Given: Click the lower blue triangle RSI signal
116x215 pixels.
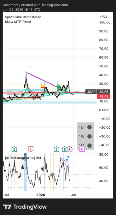Looking at the screenshot, I should (x=67, y=160).
